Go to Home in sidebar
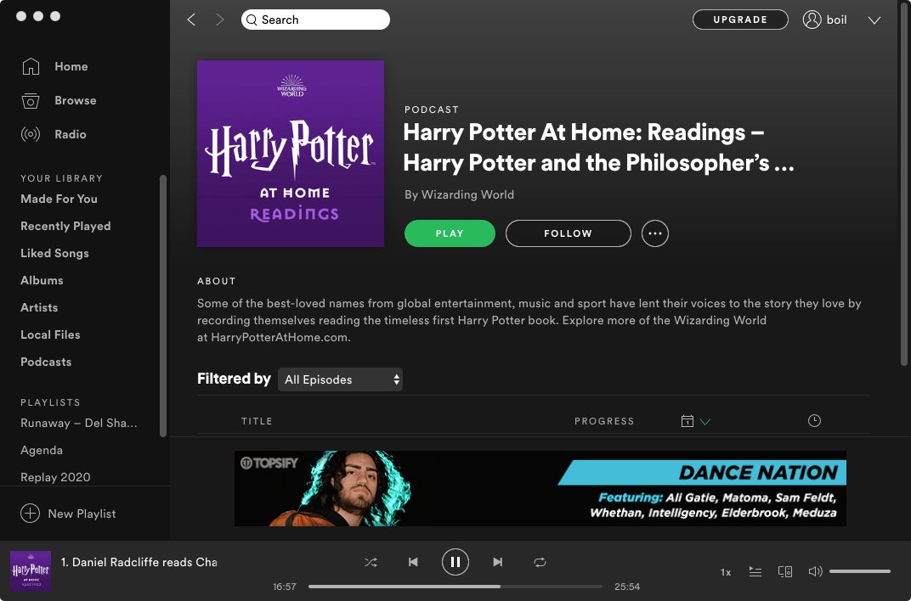This screenshot has width=911, height=601. coord(71,67)
